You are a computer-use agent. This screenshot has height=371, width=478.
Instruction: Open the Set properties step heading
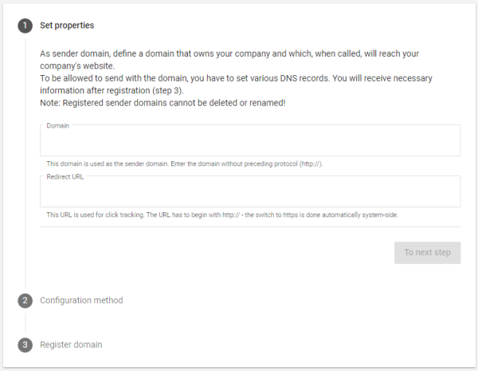[67, 26]
